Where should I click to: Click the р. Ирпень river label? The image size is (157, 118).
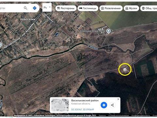93,47
